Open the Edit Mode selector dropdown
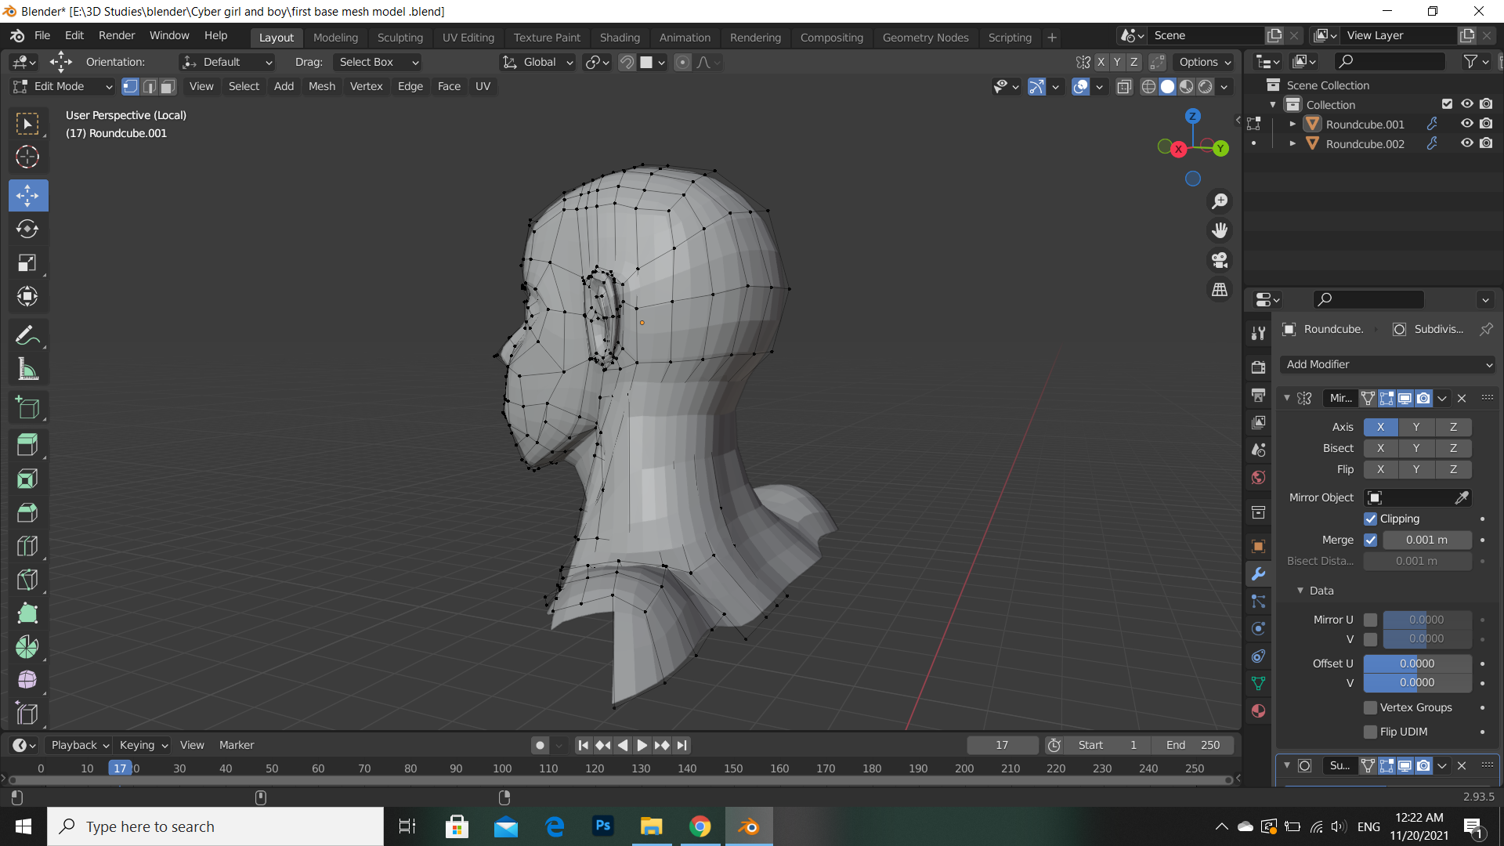The image size is (1504, 846). pos(63,86)
